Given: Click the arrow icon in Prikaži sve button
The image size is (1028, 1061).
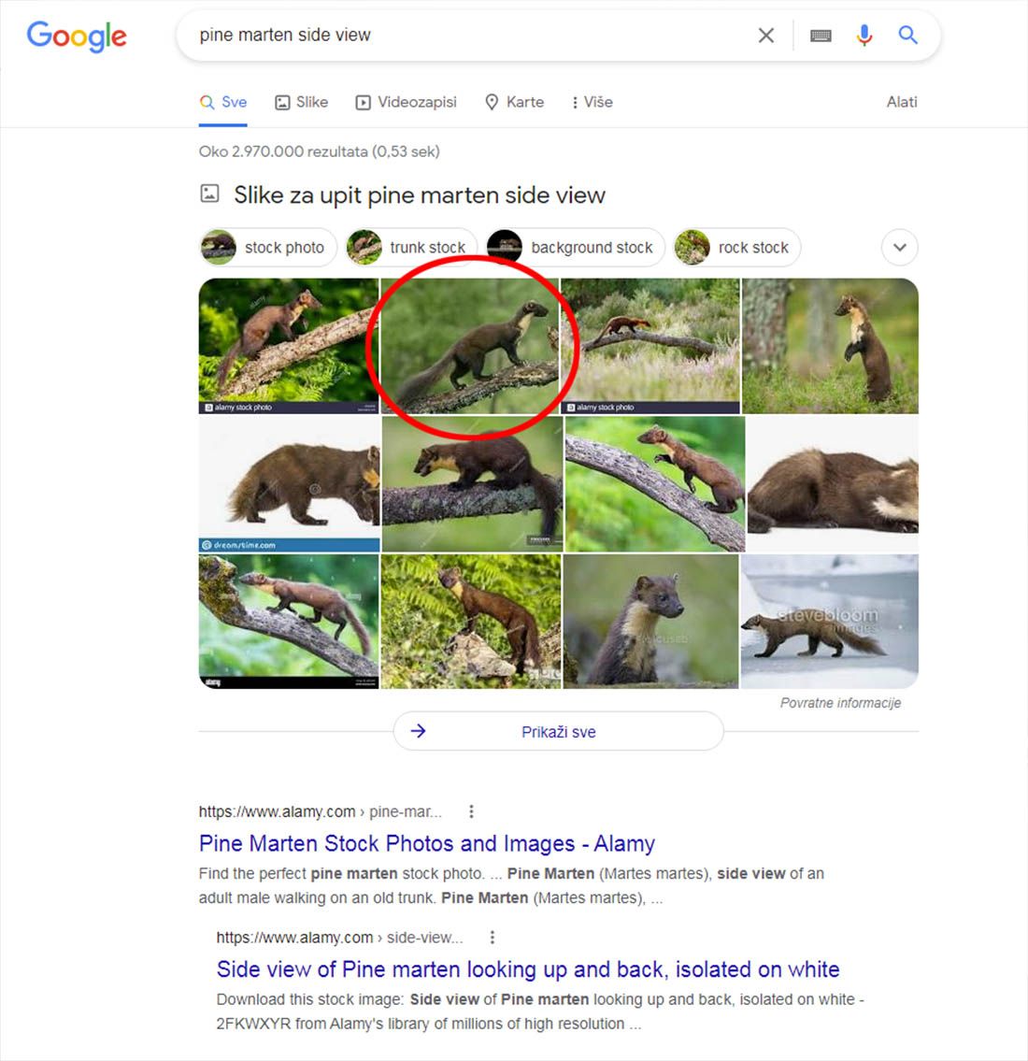Looking at the screenshot, I should point(418,731).
